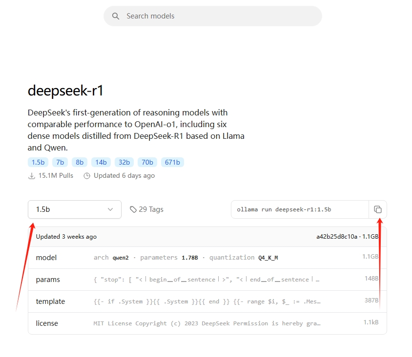Expand the model version chevron arrow
Image resolution: width=412 pixels, height=357 pixels.
[110, 209]
